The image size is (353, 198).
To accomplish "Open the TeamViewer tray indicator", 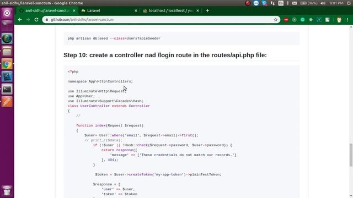I will click(x=256, y=3).
